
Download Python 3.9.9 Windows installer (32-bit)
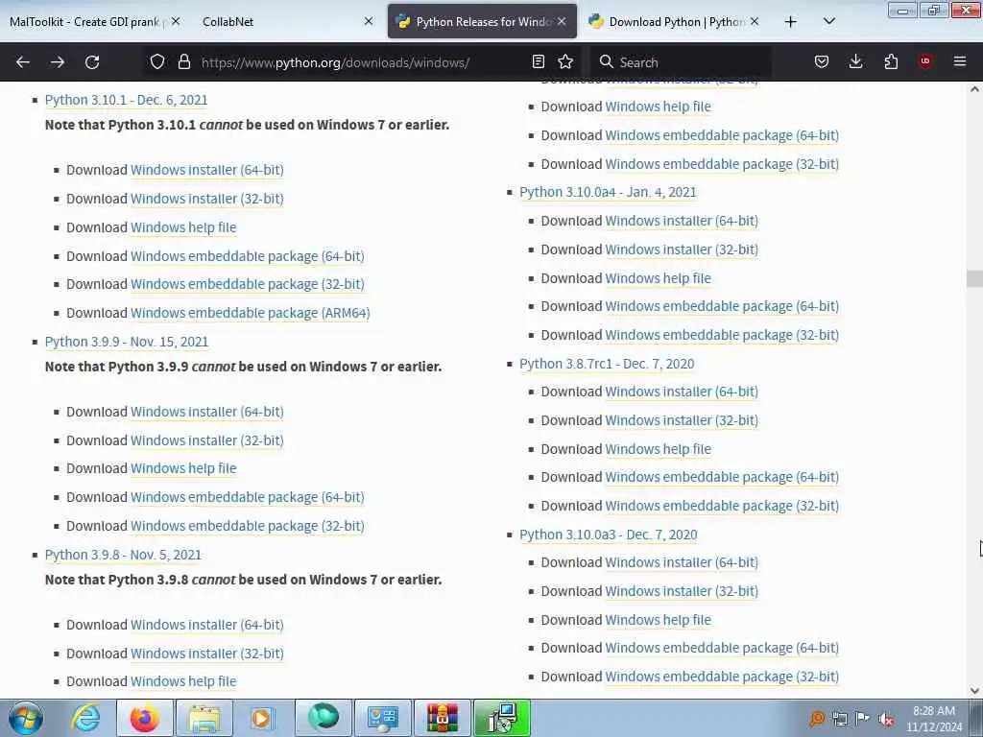click(207, 440)
